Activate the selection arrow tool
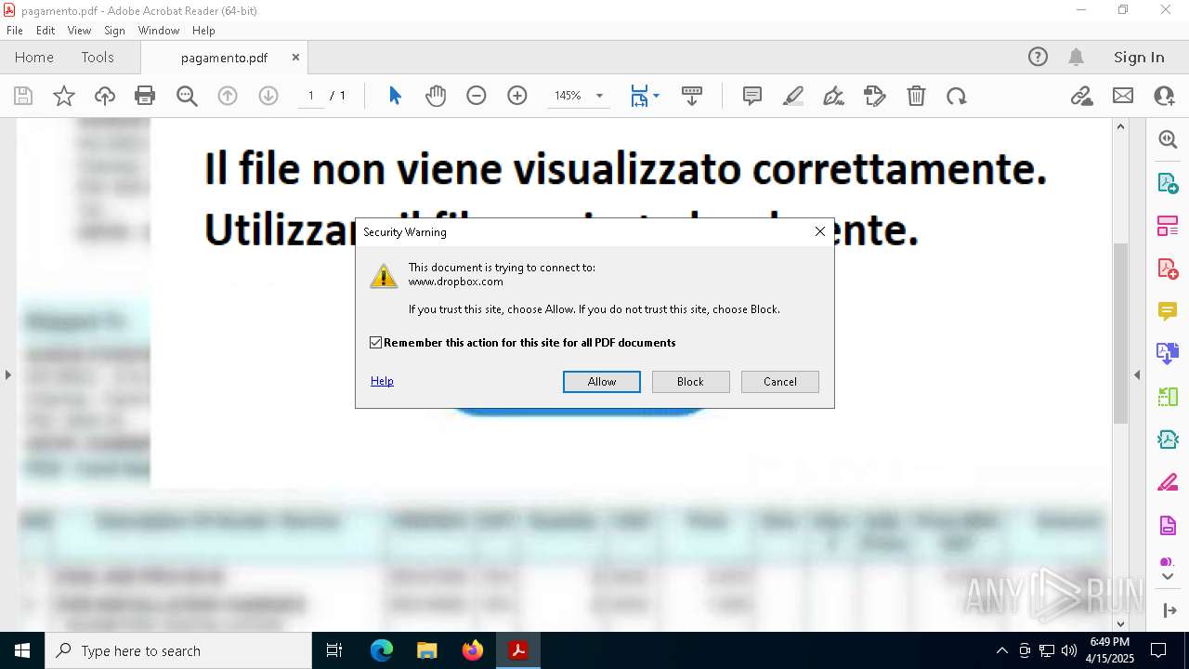1189x669 pixels. [395, 96]
